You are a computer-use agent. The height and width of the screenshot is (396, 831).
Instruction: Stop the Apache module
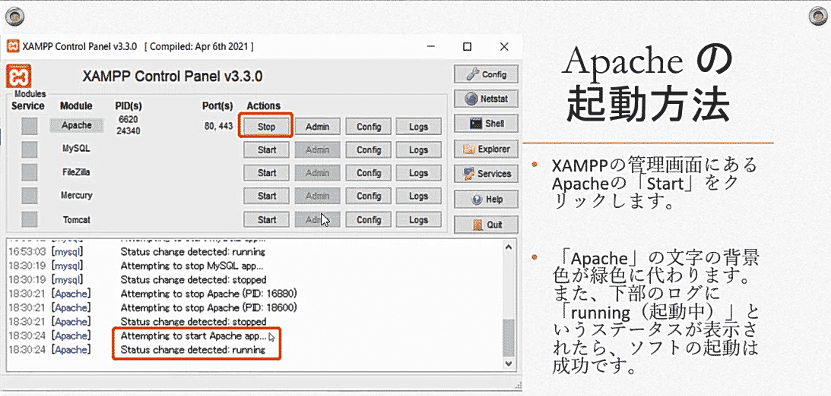coord(267,127)
